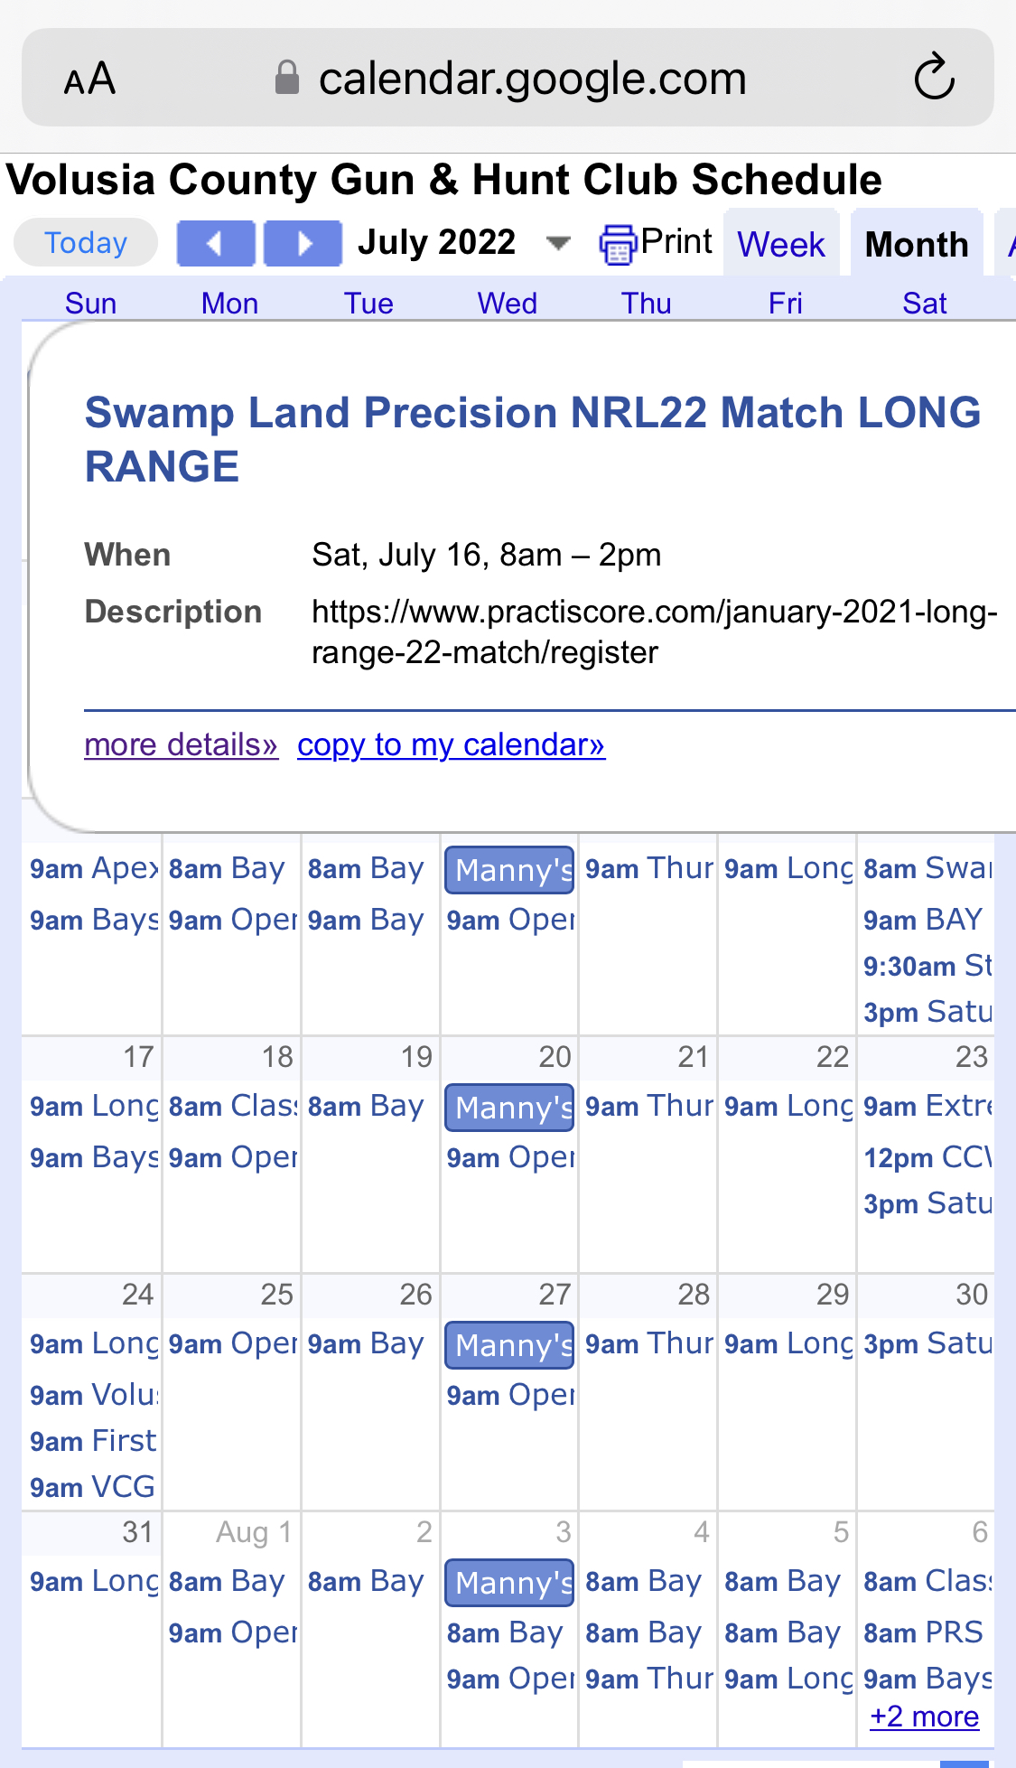The height and width of the screenshot is (1768, 1016).
Task: Open the 9am Volusia event on July 24
Action: tap(94, 1395)
